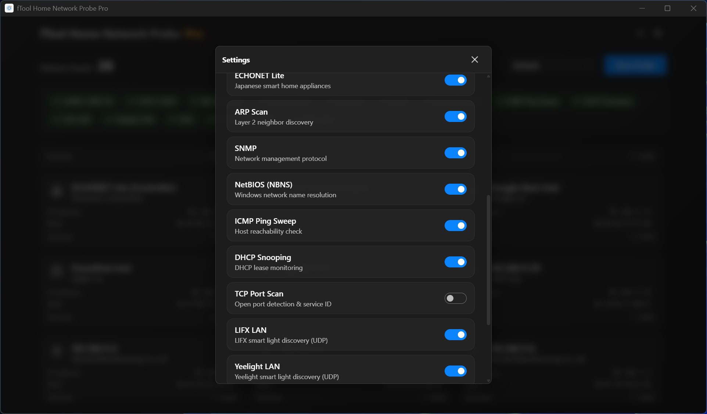
Task: Minimize the fTool application window
Action: tap(642, 8)
